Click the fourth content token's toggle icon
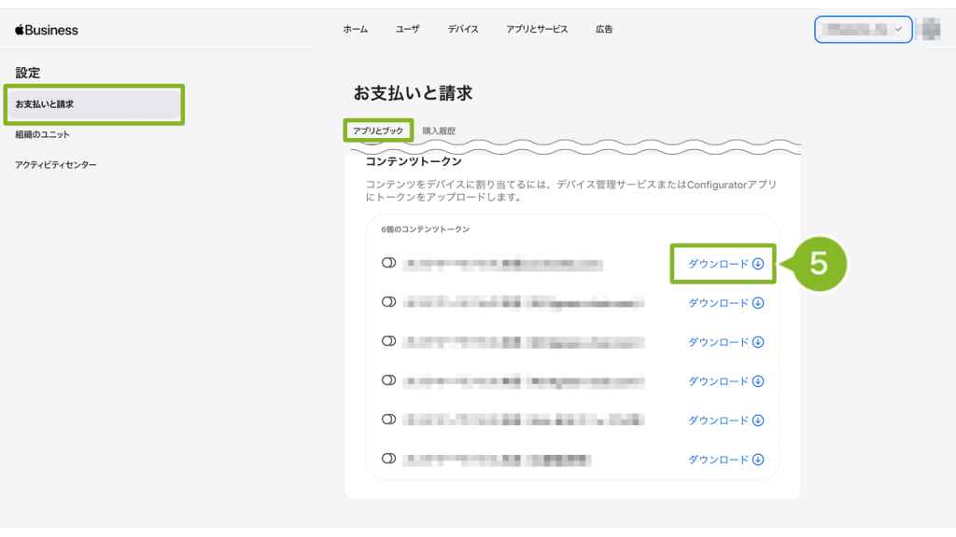This screenshot has width=956, height=537. [388, 380]
